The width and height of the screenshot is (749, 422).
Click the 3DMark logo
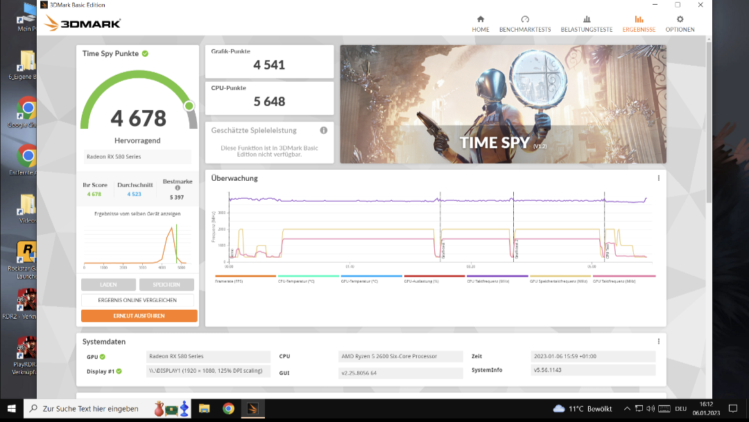(x=82, y=23)
